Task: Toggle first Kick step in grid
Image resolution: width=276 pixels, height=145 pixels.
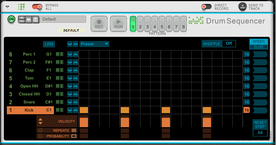Action: pos(84,110)
